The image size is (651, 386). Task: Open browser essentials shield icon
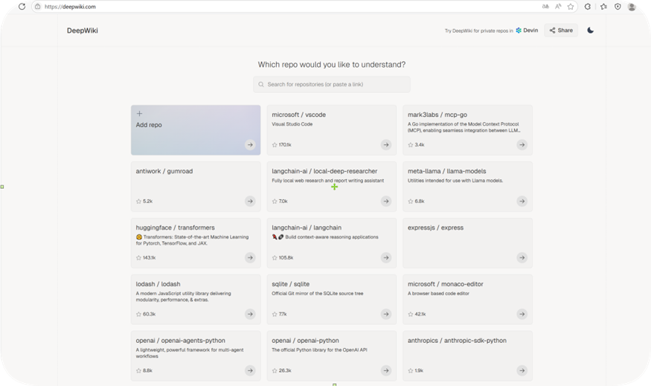point(618,7)
